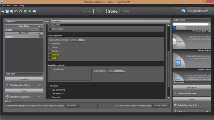Image resolution: width=214 pixels, height=120 pixels.
Task: Click green check beside Default Lensflare Style 1
Action: coord(39,85)
